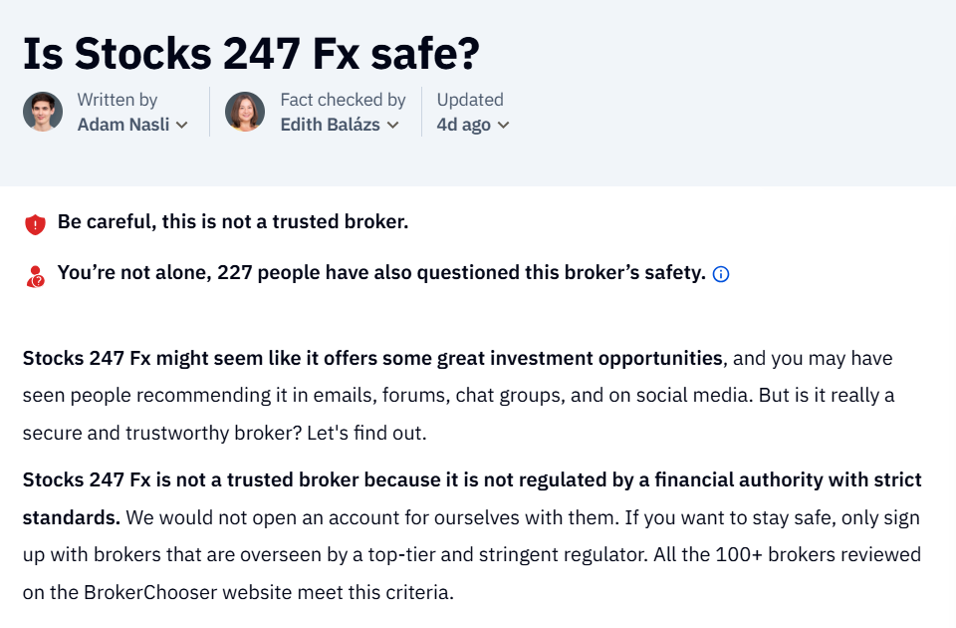The image size is (956, 628).
Task: Expand the Edith Balázs chevron arrow
Action: click(393, 126)
